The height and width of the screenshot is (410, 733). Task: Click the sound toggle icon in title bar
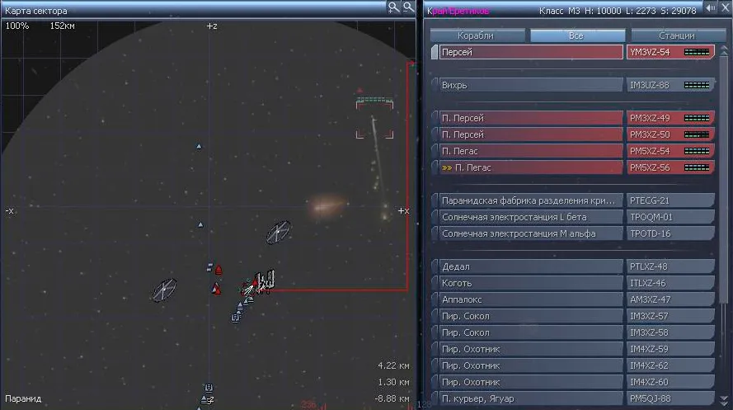tap(708, 7)
